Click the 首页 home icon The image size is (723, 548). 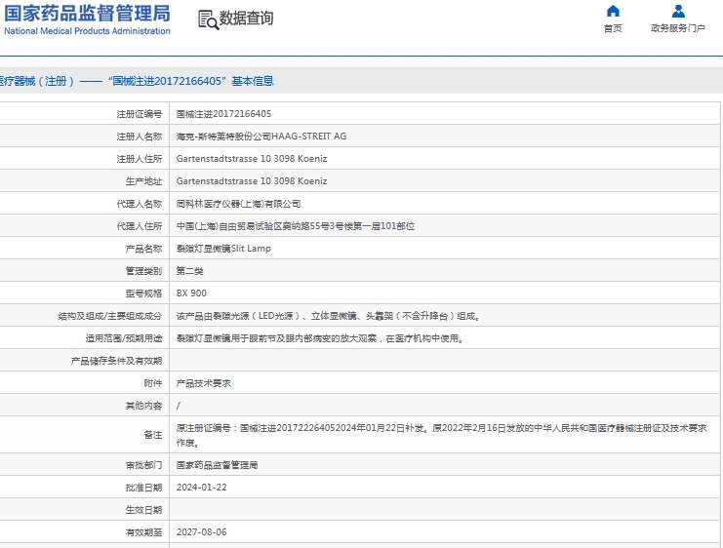pos(613,11)
